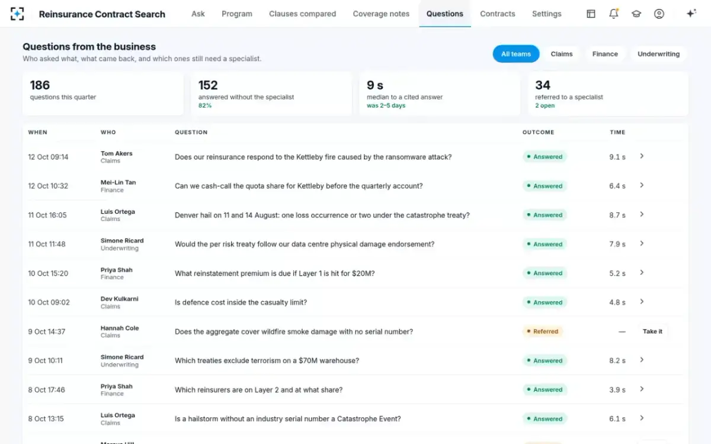Open the notifications bell
711x444 pixels.
click(x=614, y=14)
